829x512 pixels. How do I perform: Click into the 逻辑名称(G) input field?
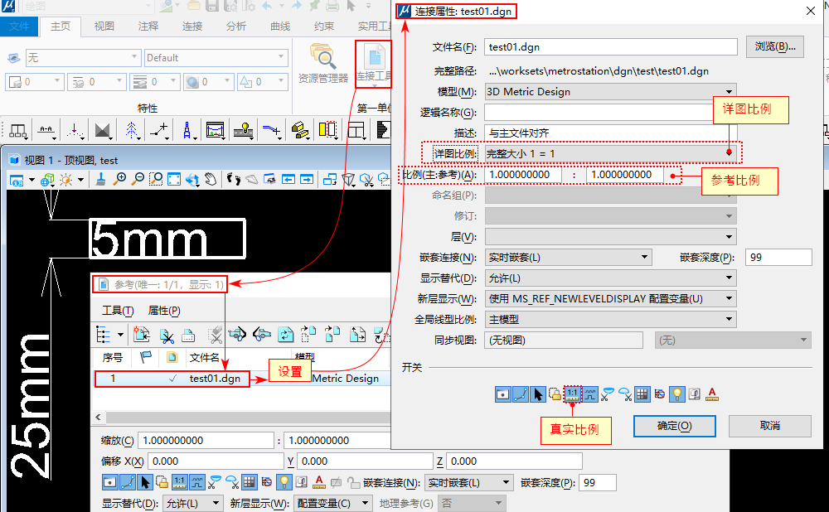pos(611,112)
